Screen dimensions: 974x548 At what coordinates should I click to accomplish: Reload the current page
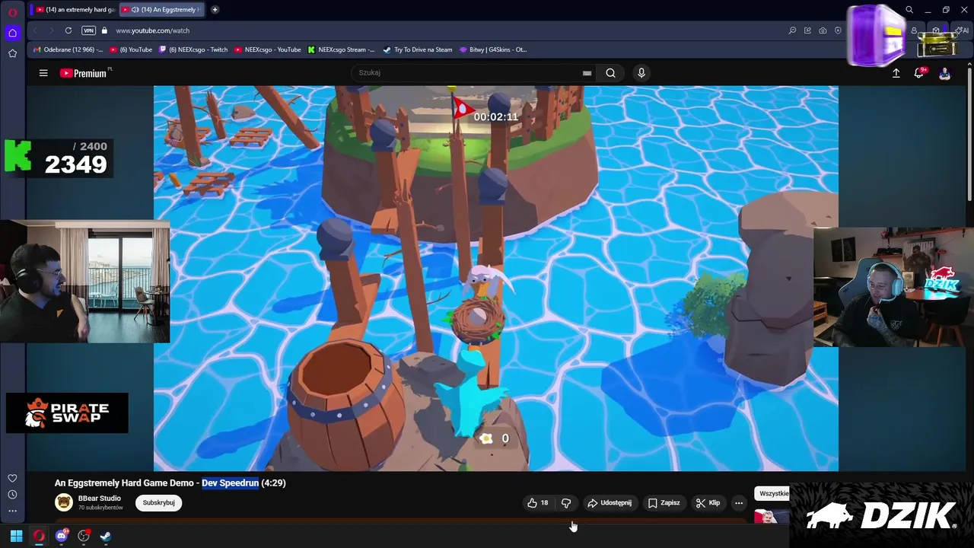(x=68, y=30)
